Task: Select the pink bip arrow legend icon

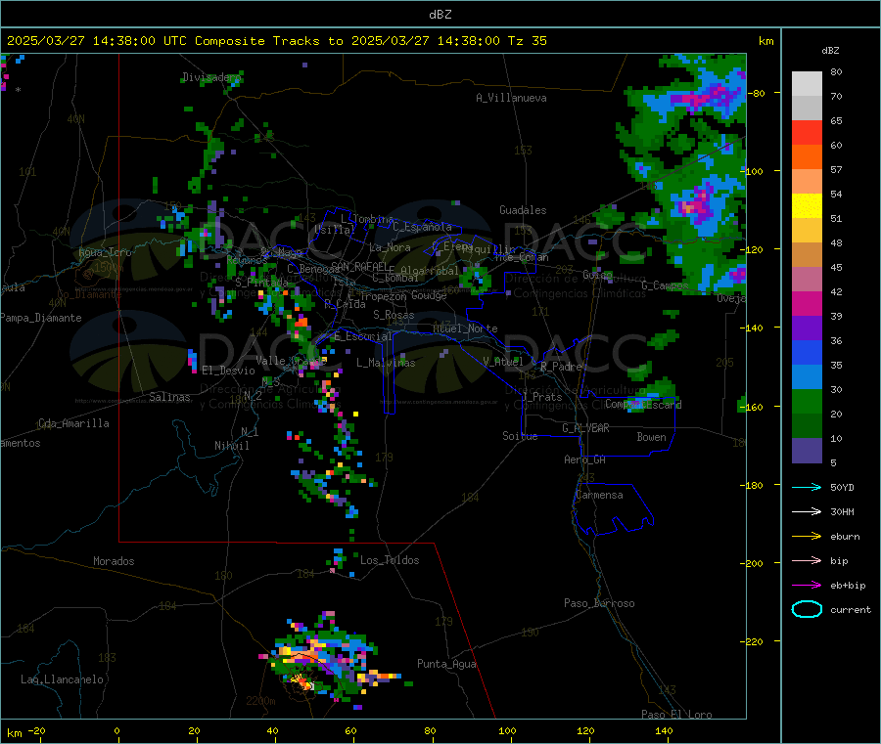Action: coord(807,560)
